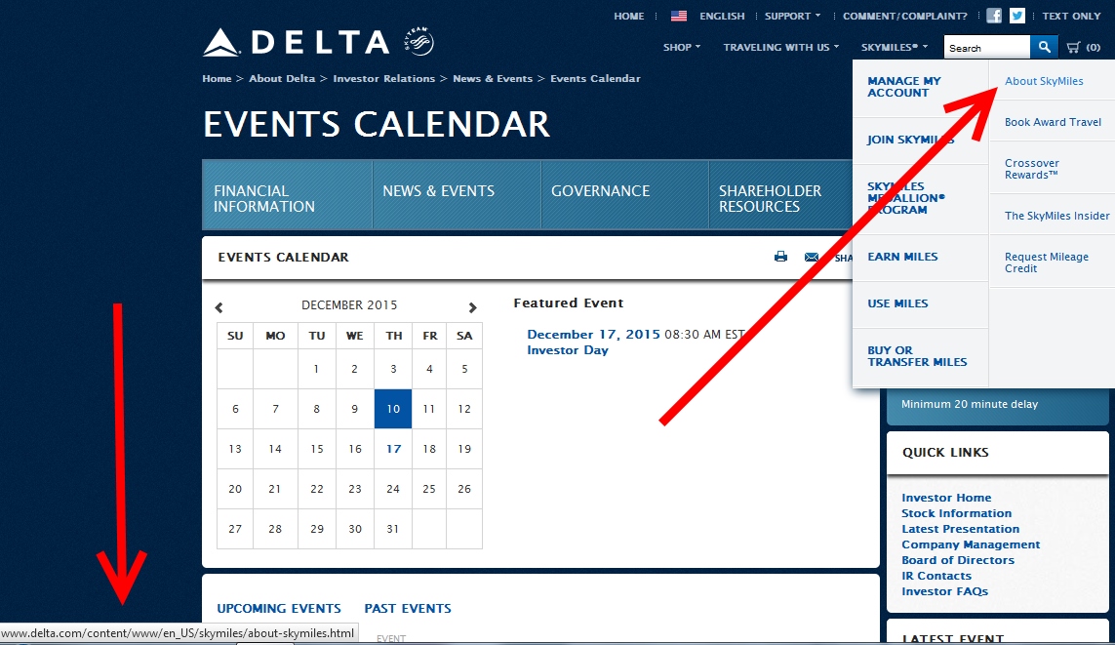This screenshot has height=645, width=1115.
Task: Click the print page icon
Action: [x=780, y=258]
